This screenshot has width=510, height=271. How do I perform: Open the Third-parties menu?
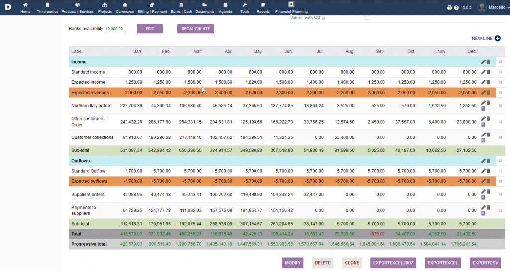47,8
